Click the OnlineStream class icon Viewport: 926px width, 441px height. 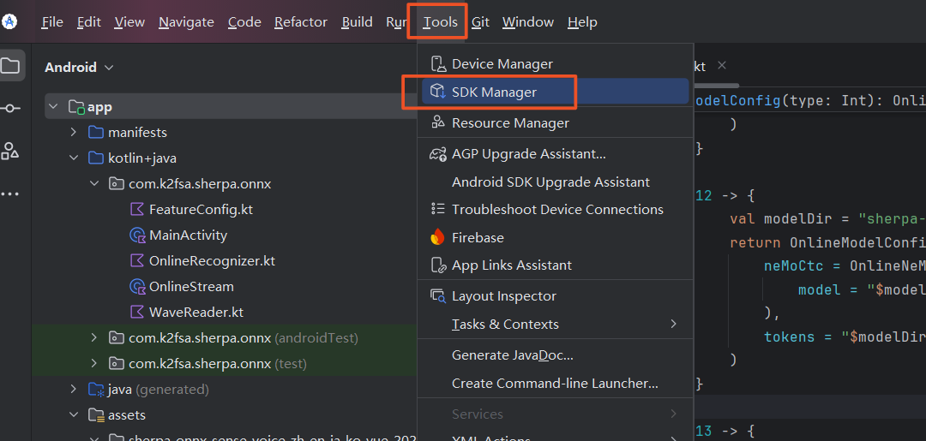click(x=137, y=287)
